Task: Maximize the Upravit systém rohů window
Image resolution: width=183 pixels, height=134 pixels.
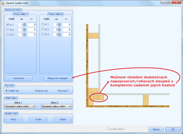Action: pos(169,2)
